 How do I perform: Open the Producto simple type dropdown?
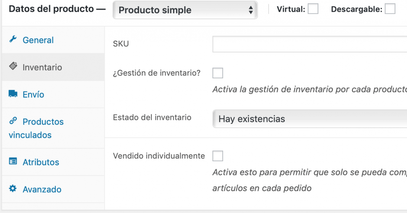(185, 10)
